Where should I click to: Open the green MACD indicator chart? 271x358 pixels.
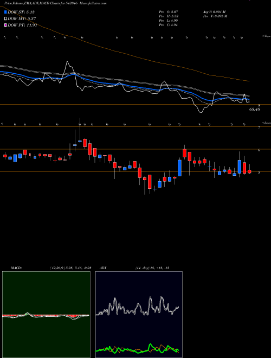pos(46,315)
